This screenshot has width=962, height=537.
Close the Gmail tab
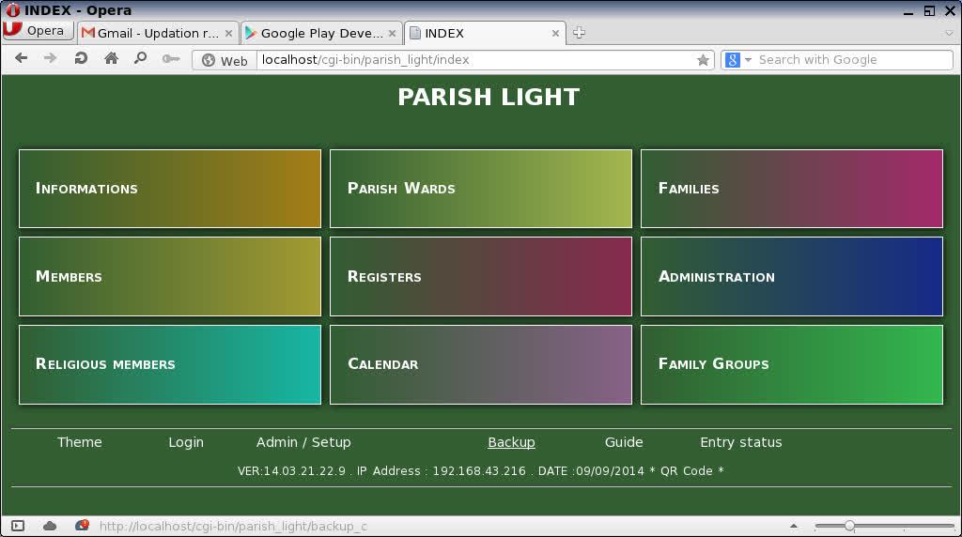coord(228,33)
